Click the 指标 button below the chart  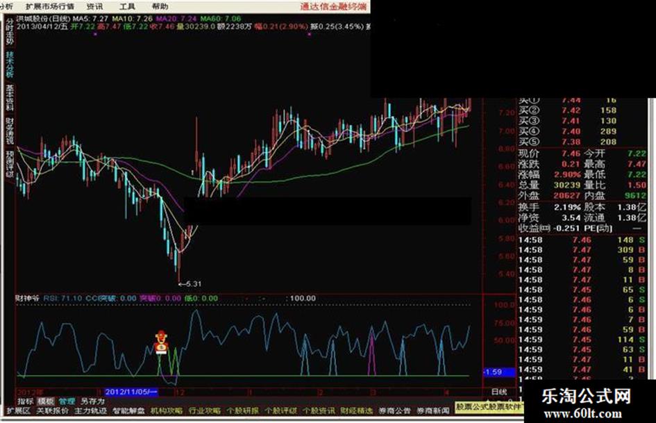coord(25,401)
